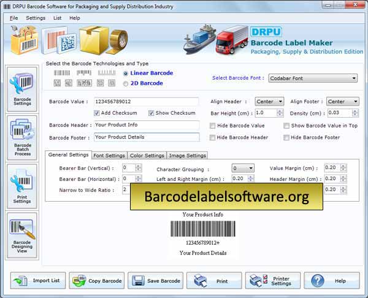This screenshot has width=368, height=298.
Task: Adjust Left and Right Margin stepper
Action: [251, 178]
